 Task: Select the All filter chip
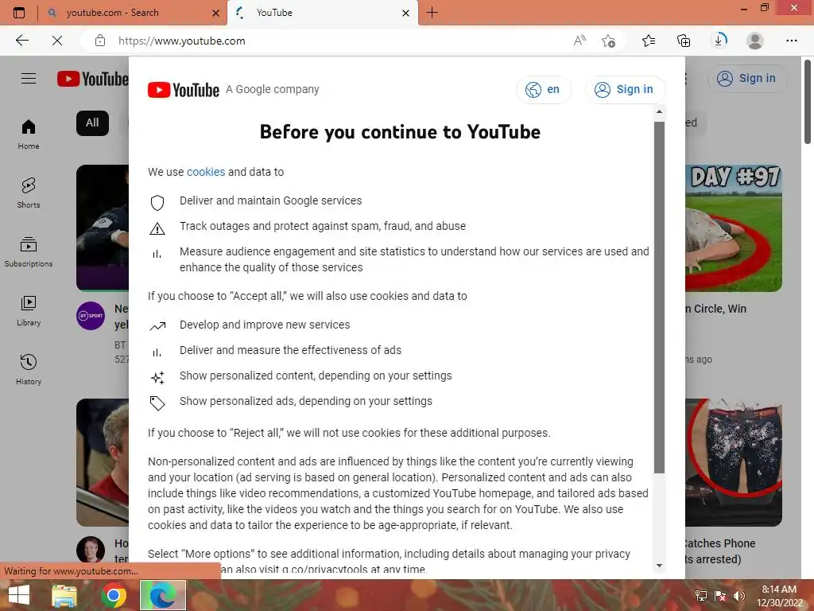coord(92,123)
